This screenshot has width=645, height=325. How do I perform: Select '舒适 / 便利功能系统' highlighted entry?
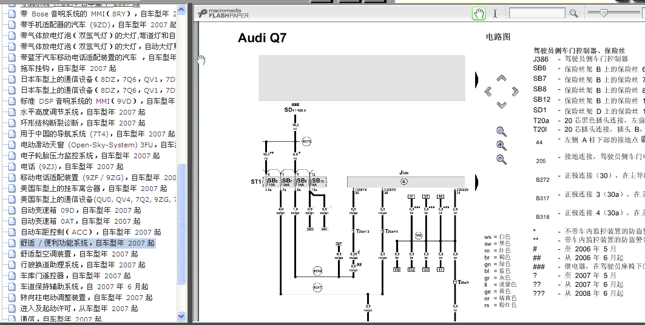87,243
